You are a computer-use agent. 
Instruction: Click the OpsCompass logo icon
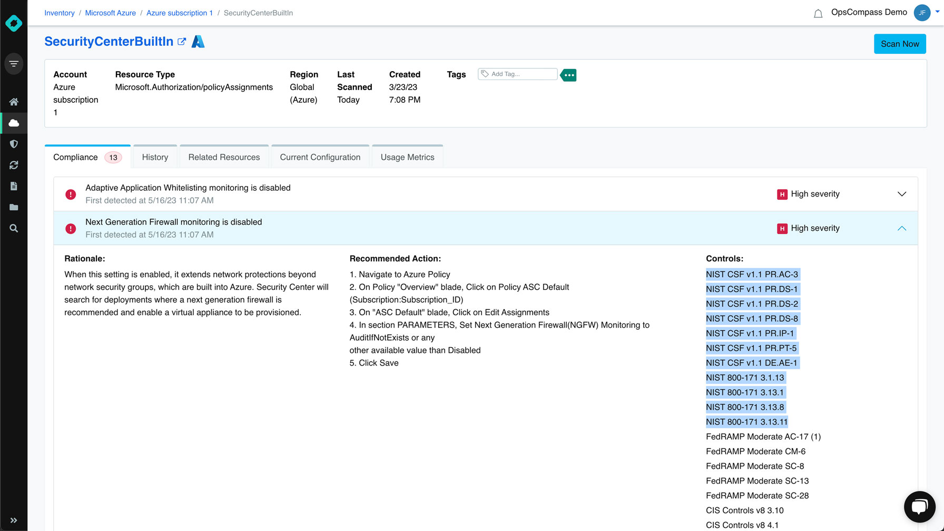(x=14, y=23)
